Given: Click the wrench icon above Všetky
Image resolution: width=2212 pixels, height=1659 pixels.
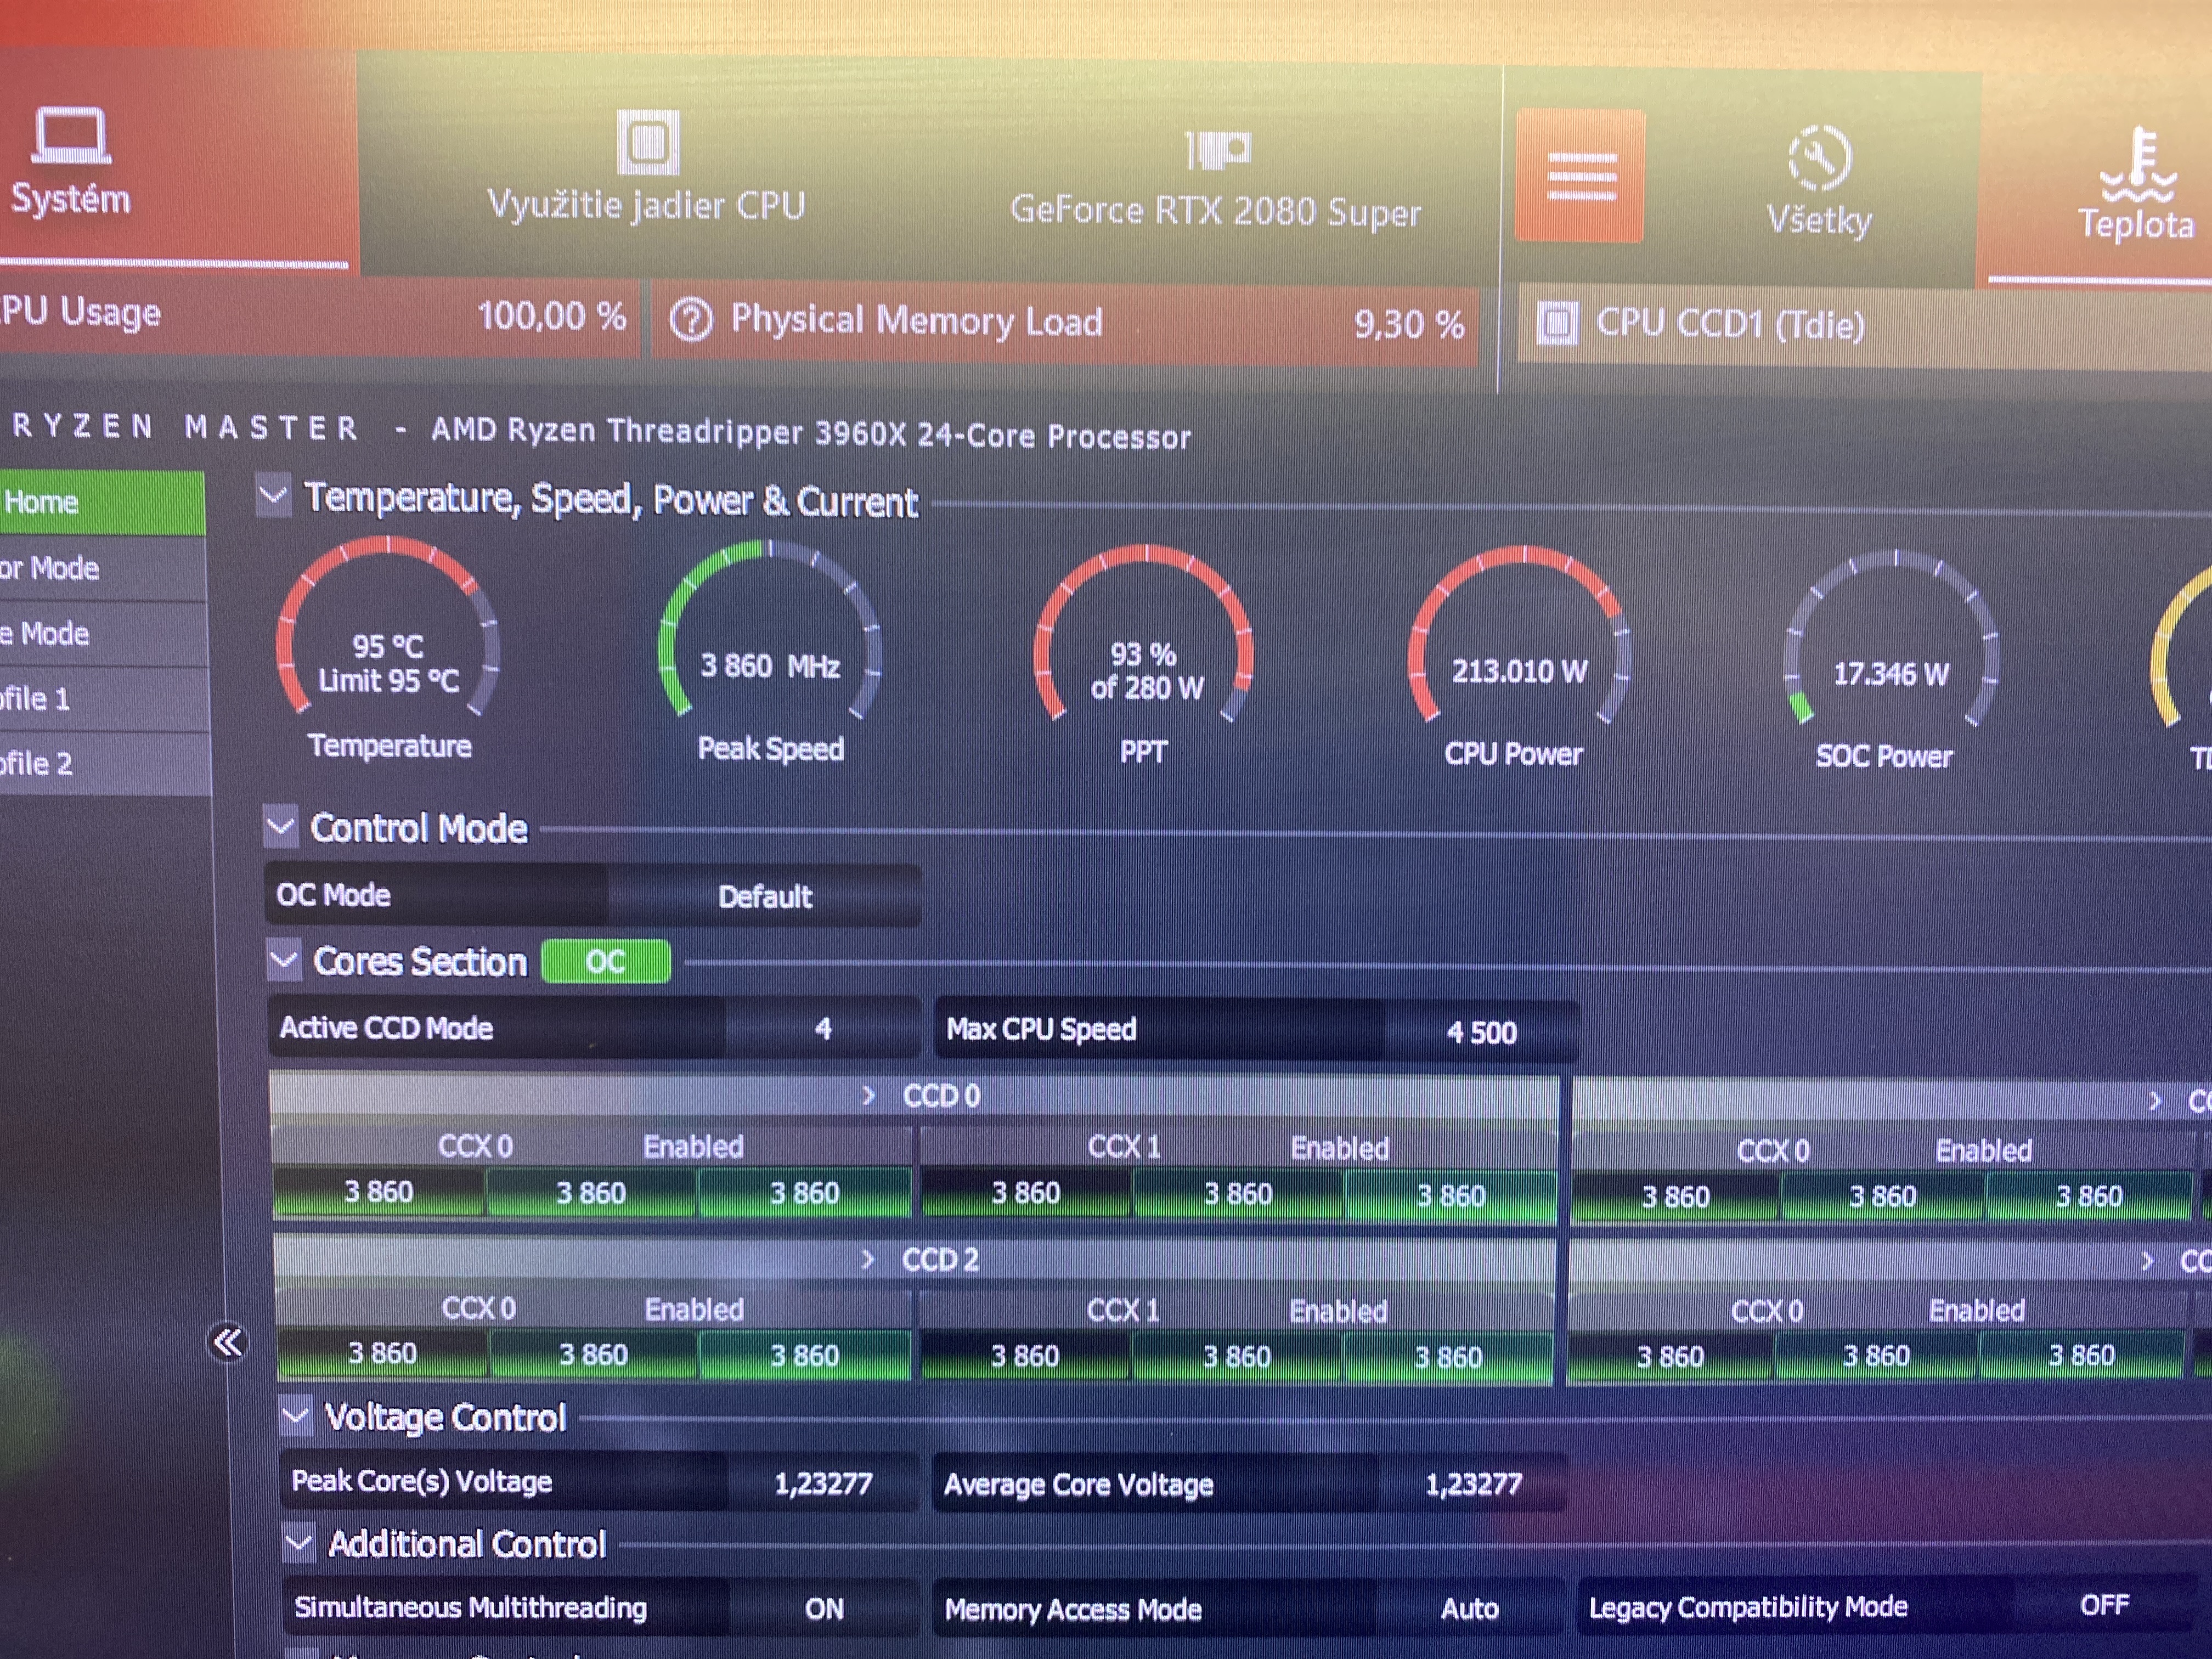Looking at the screenshot, I should pos(1819,158).
